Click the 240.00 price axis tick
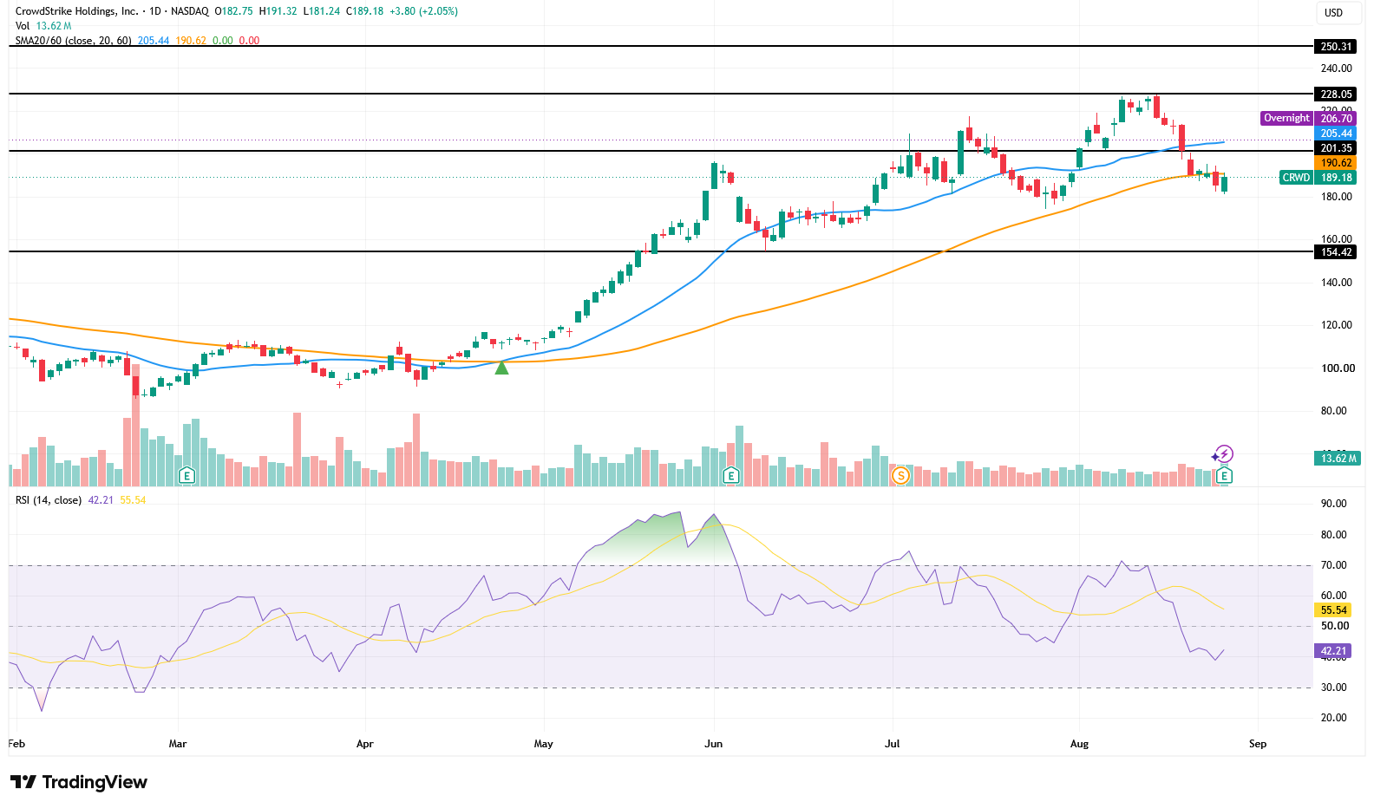The height and width of the screenshot is (808, 1374). click(1337, 68)
